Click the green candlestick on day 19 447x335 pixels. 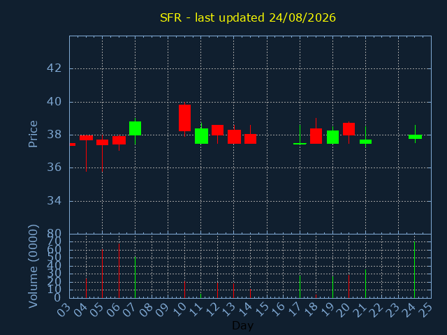pos(332,137)
